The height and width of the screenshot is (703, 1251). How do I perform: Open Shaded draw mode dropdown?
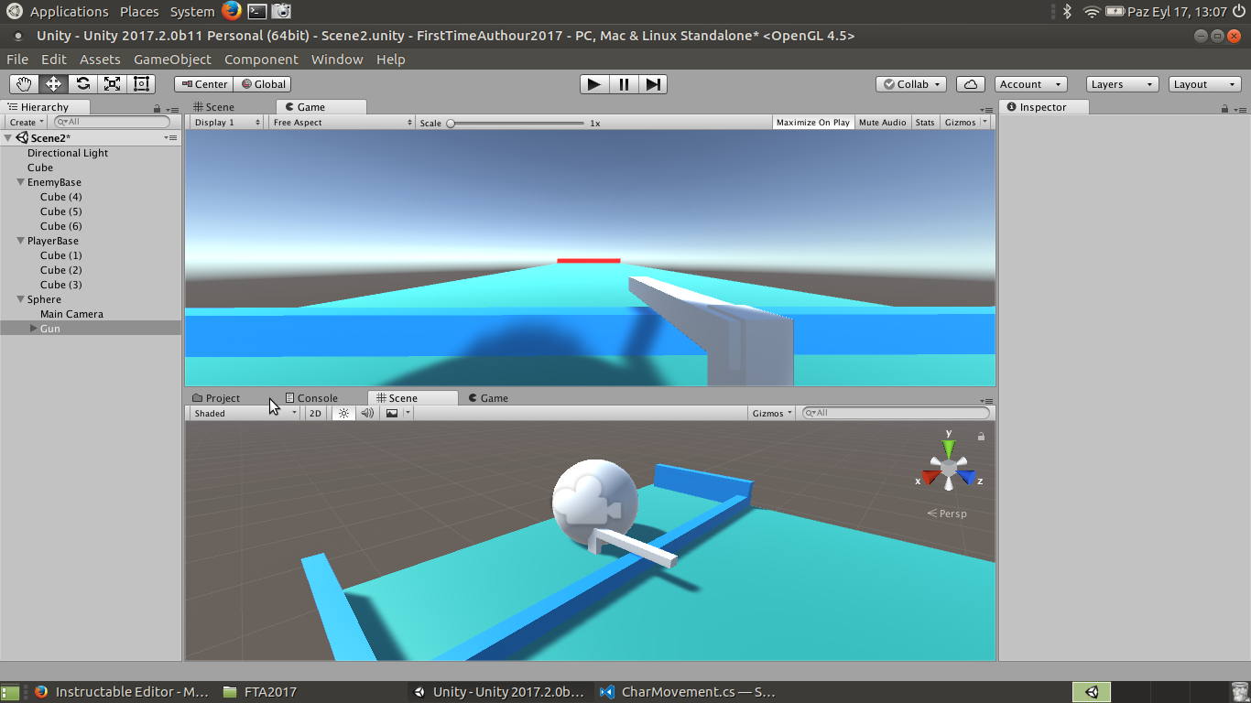coord(245,413)
